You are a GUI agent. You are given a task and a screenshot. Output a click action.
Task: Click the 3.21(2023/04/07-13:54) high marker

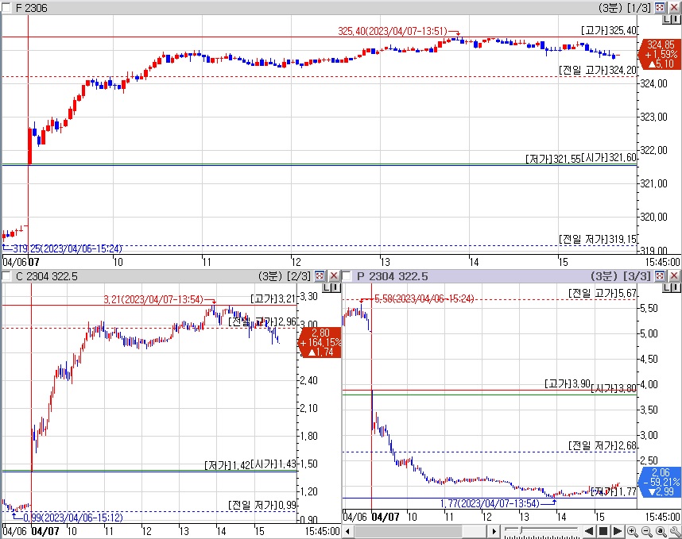point(153,300)
